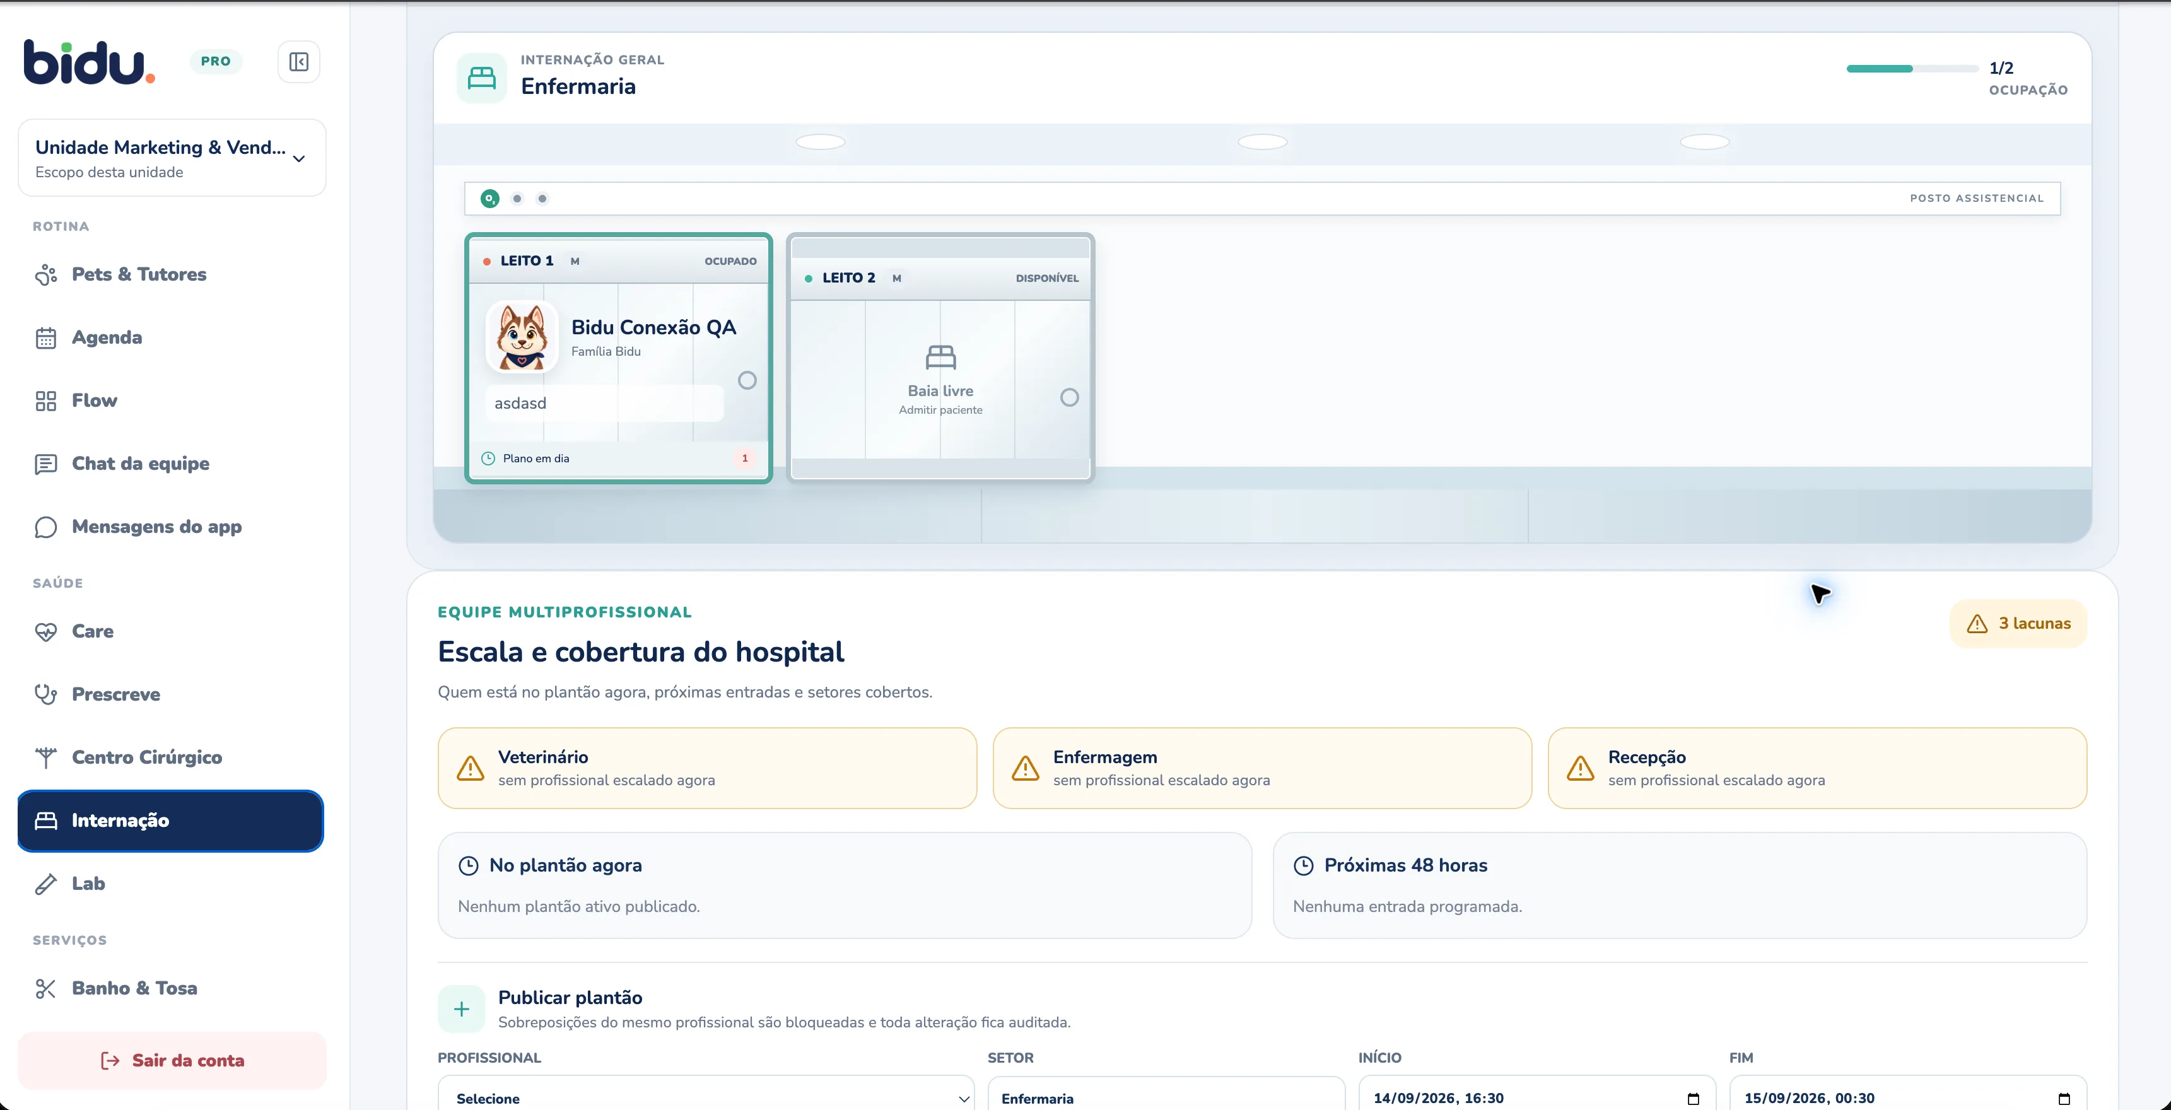The width and height of the screenshot is (2171, 1110).
Task: Click the PRO badge
Action: tap(216, 62)
